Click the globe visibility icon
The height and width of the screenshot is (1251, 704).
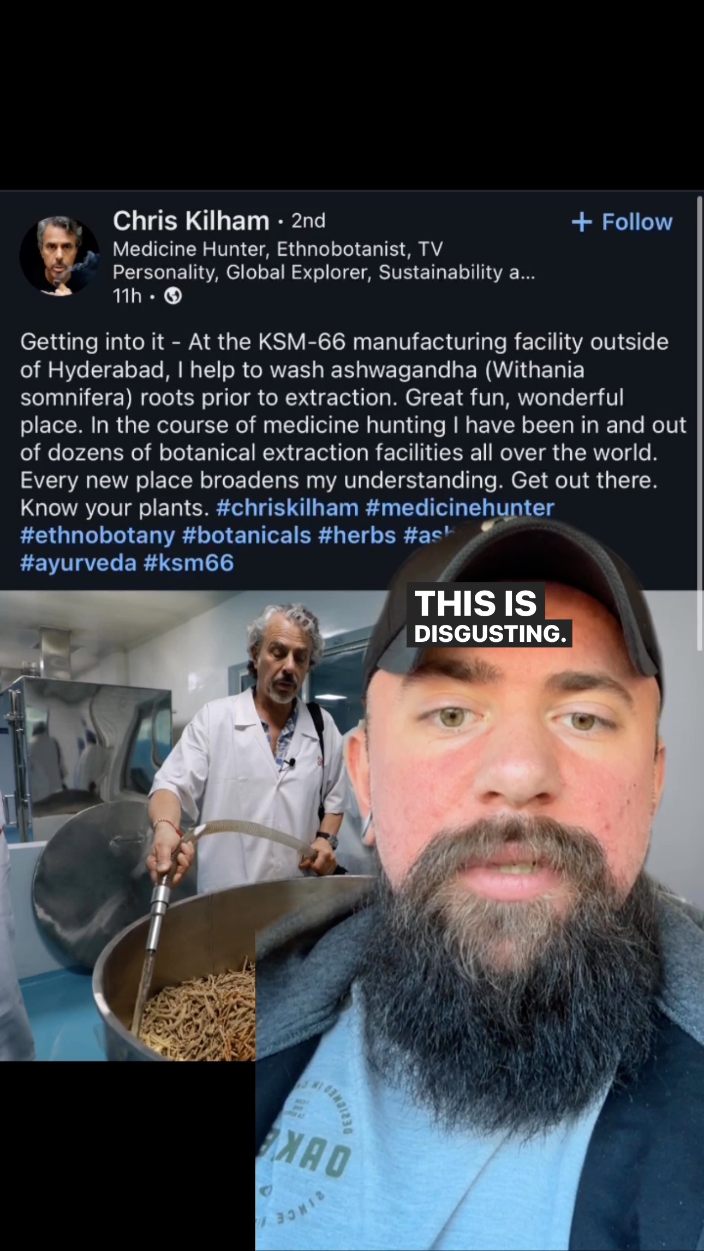point(173,296)
